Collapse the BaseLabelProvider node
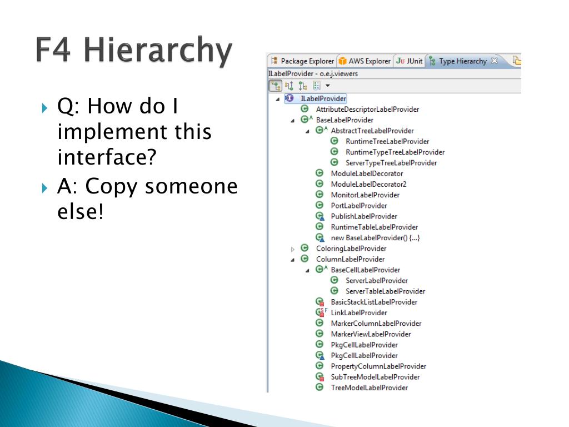This screenshot has height=427, width=569. pyautogui.click(x=292, y=121)
